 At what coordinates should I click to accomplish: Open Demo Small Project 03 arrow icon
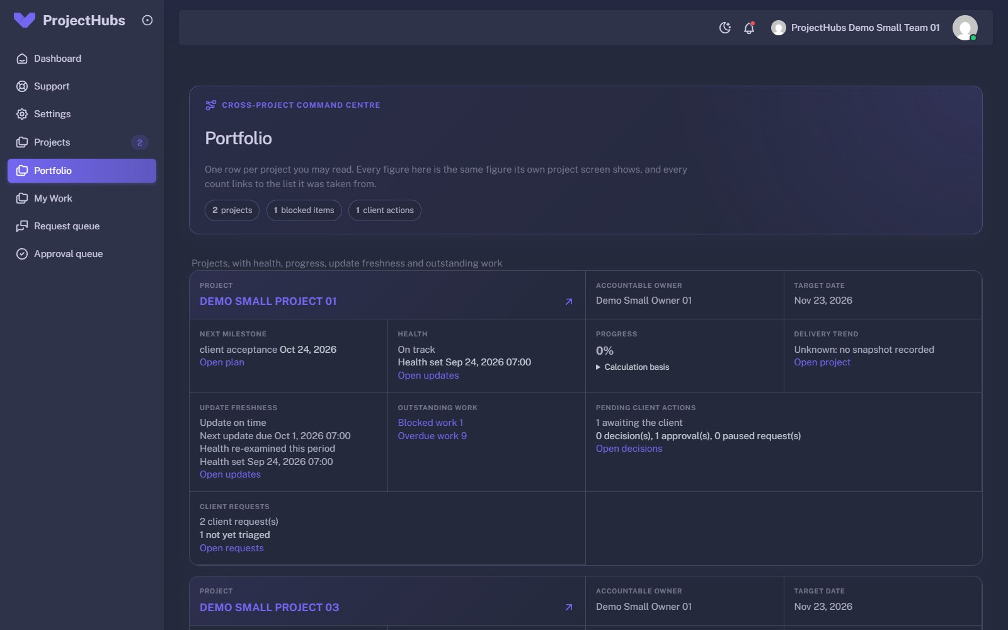(569, 607)
